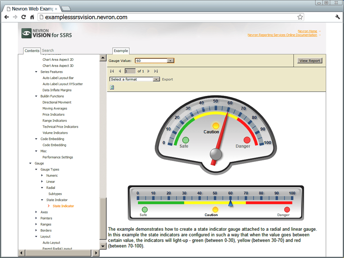Image resolution: width=344 pixels, height=258 pixels.
Task: Click the View Report button
Action: (310, 61)
